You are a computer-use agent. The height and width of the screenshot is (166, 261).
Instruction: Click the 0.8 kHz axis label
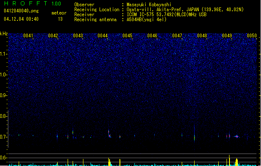coord(4,116)
